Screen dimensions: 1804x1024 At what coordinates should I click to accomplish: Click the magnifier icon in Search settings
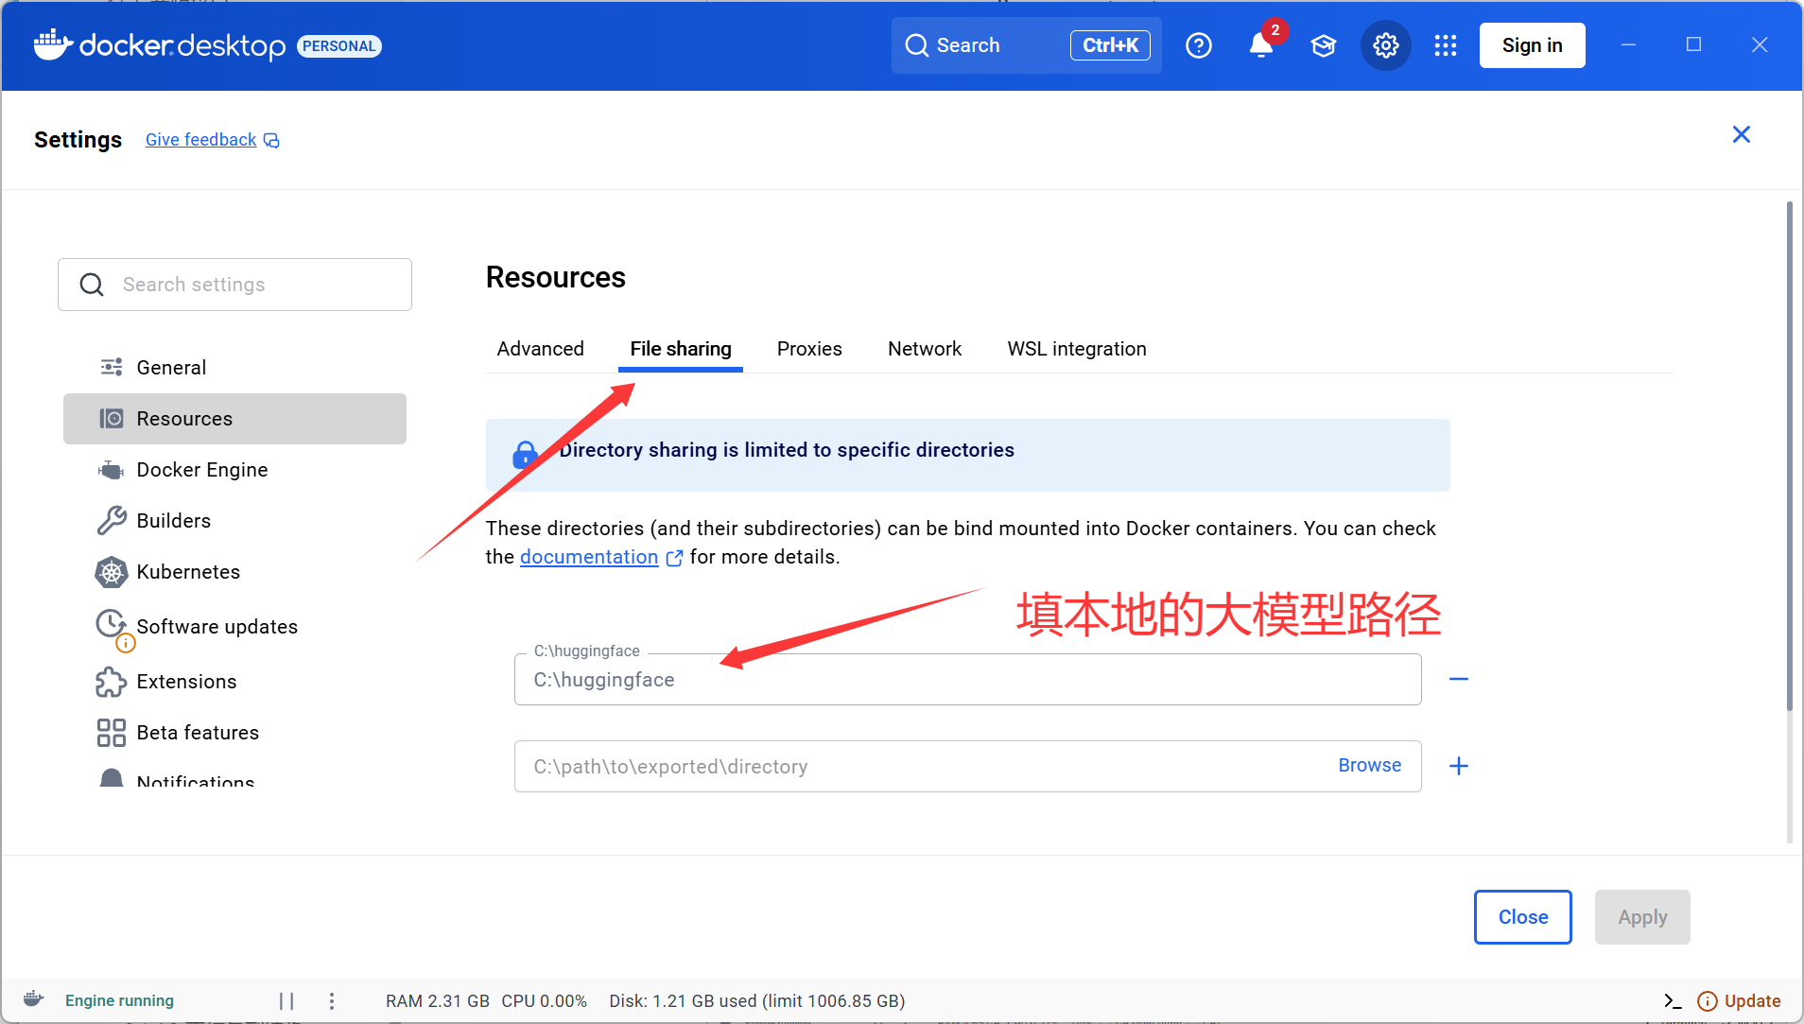pyautogui.click(x=92, y=285)
